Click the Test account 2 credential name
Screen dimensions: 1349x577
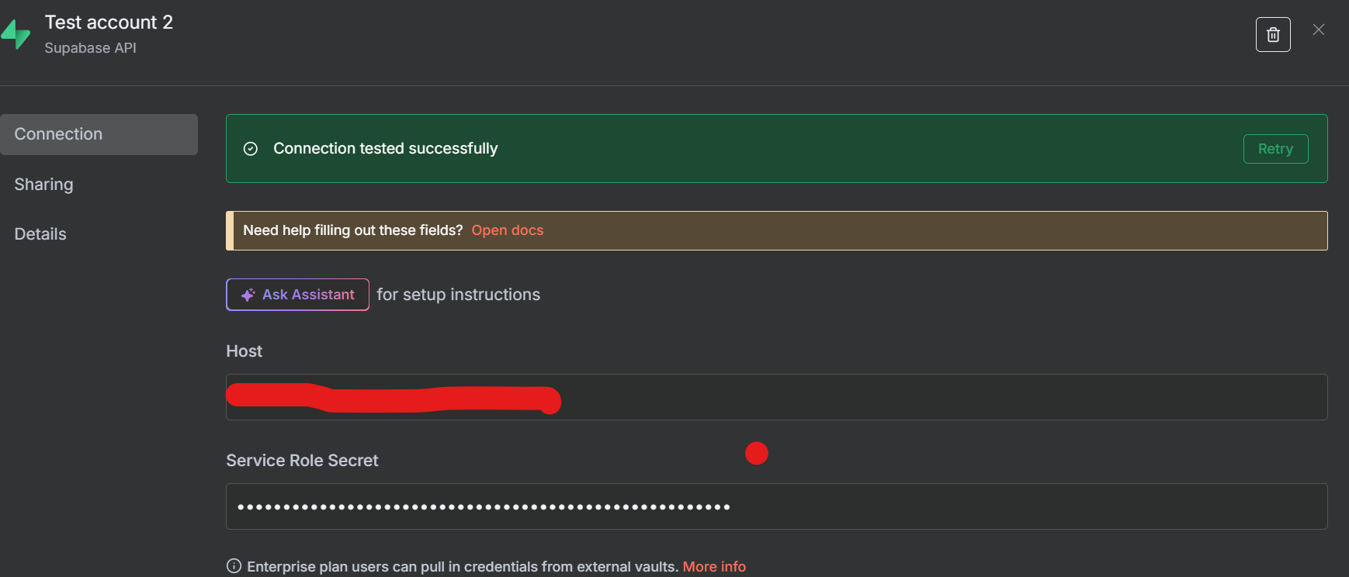tap(109, 22)
